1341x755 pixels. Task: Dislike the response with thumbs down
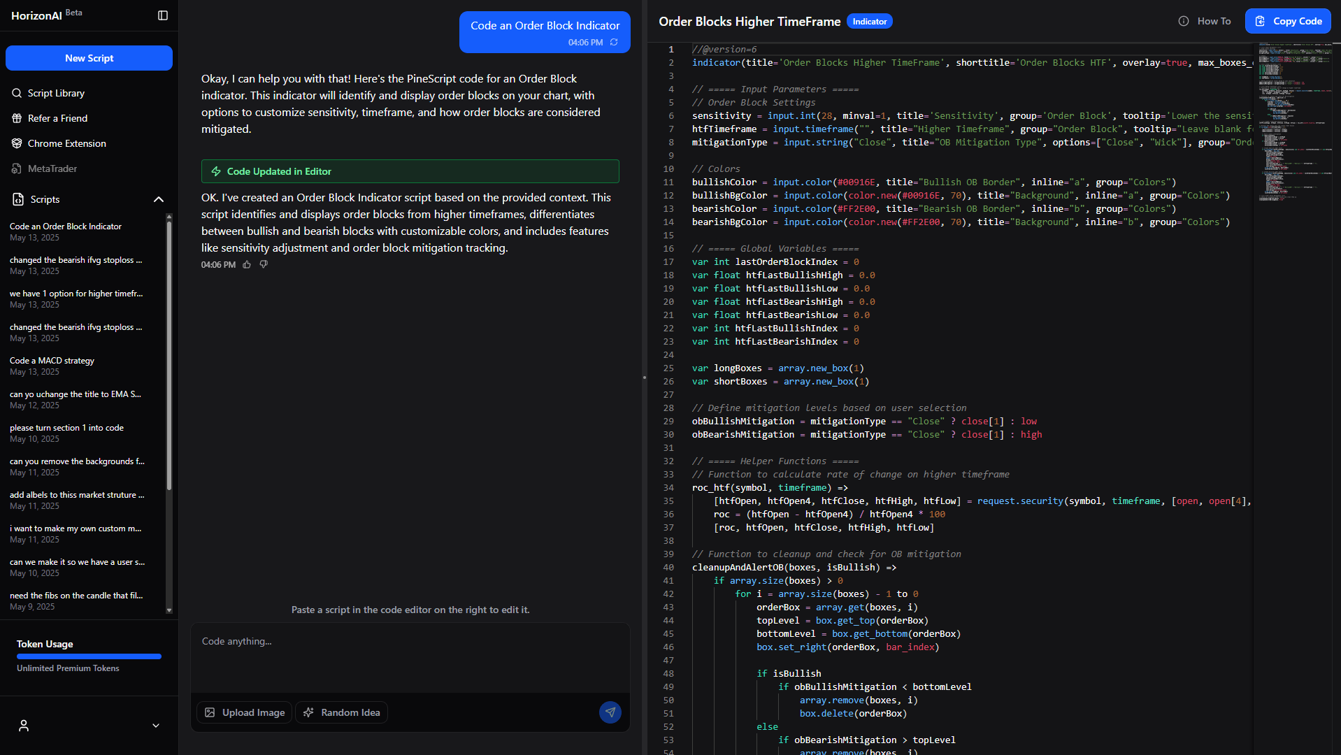[x=264, y=264]
